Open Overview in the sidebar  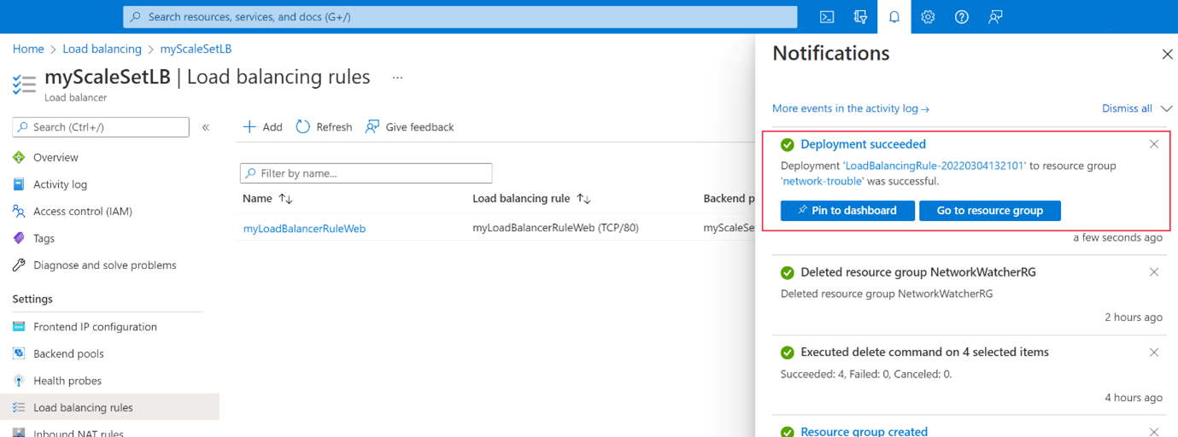click(x=56, y=158)
